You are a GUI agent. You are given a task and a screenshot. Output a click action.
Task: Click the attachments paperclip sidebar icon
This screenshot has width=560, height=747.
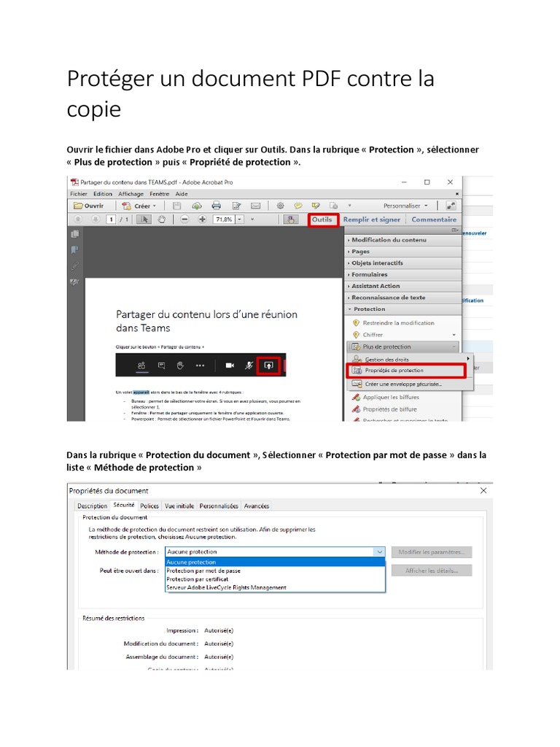75,266
